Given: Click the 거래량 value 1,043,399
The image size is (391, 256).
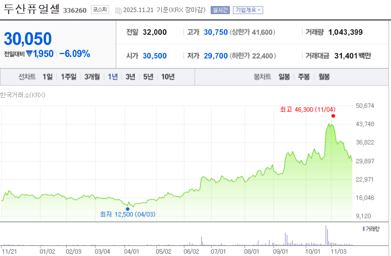Looking at the screenshot, I should (346, 32).
